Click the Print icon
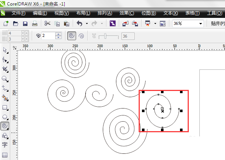The width and height of the screenshot is (225, 160). 35,23
